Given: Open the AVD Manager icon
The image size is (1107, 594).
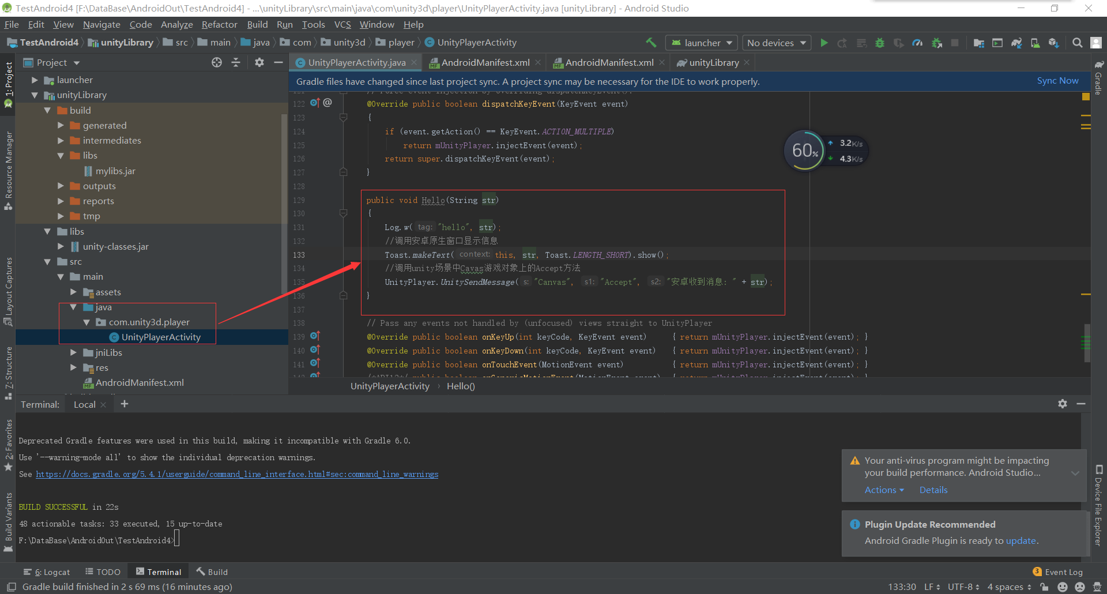Looking at the screenshot, I should 1036,43.
